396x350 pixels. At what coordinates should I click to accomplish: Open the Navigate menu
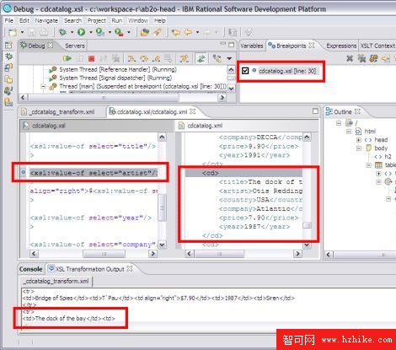tap(46, 20)
